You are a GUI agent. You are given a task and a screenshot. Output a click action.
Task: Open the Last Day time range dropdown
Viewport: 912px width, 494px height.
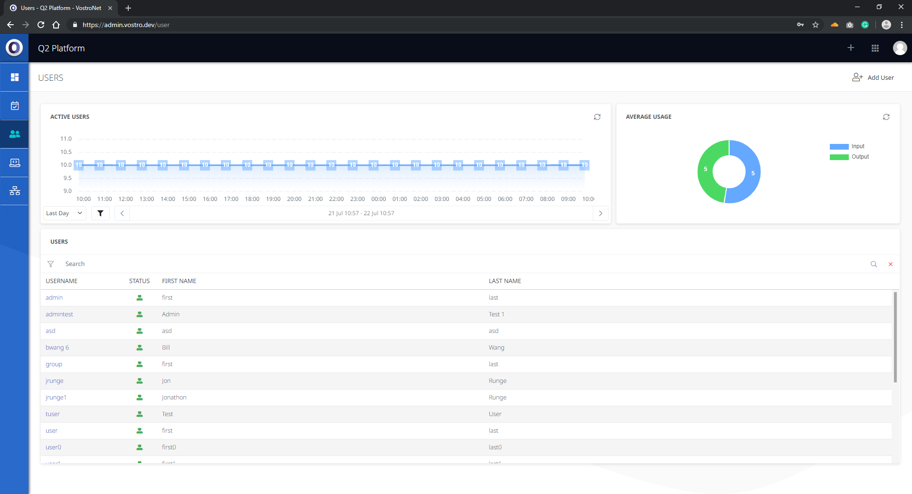(x=64, y=213)
